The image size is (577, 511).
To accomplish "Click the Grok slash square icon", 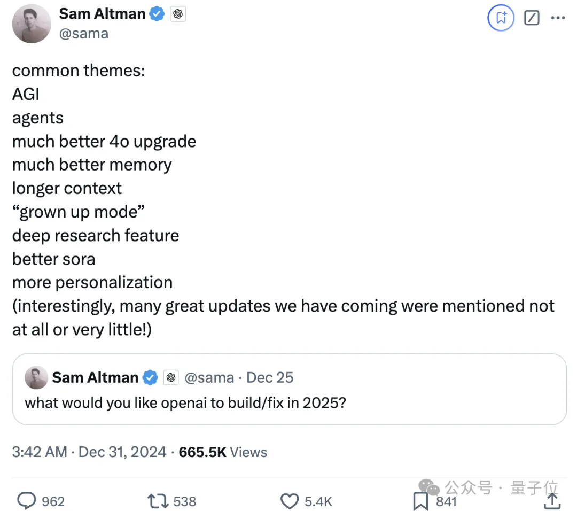I will point(532,18).
